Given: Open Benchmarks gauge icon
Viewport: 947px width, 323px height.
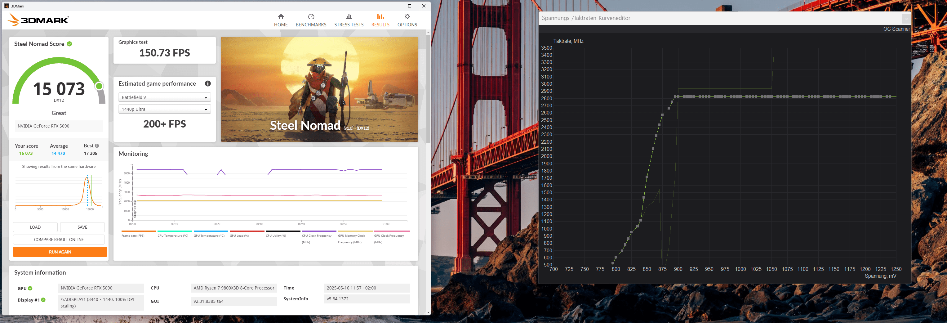Looking at the screenshot, I should pyautogui.click(x=311, y=16).
